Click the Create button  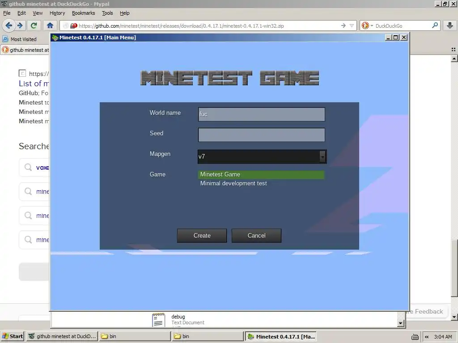click(x=202, y=235)
